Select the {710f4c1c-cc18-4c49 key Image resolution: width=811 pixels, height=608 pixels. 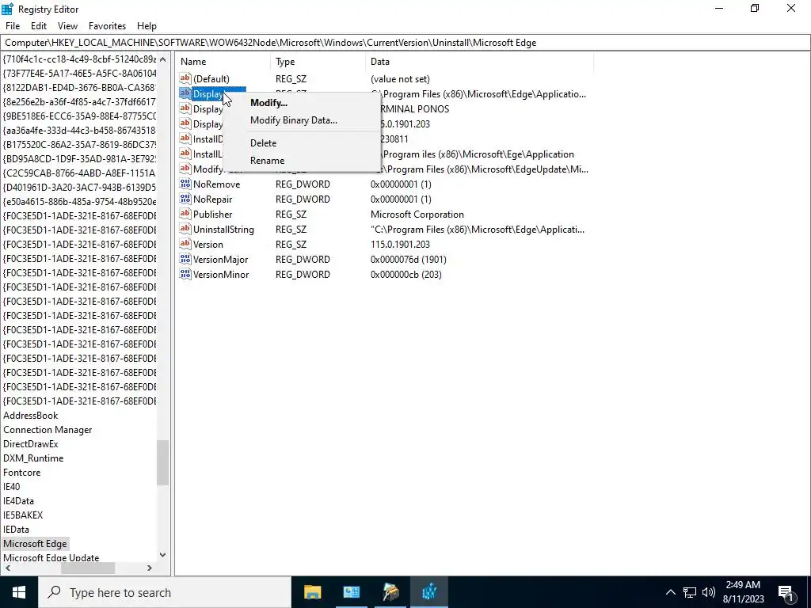tap(79, 59)
